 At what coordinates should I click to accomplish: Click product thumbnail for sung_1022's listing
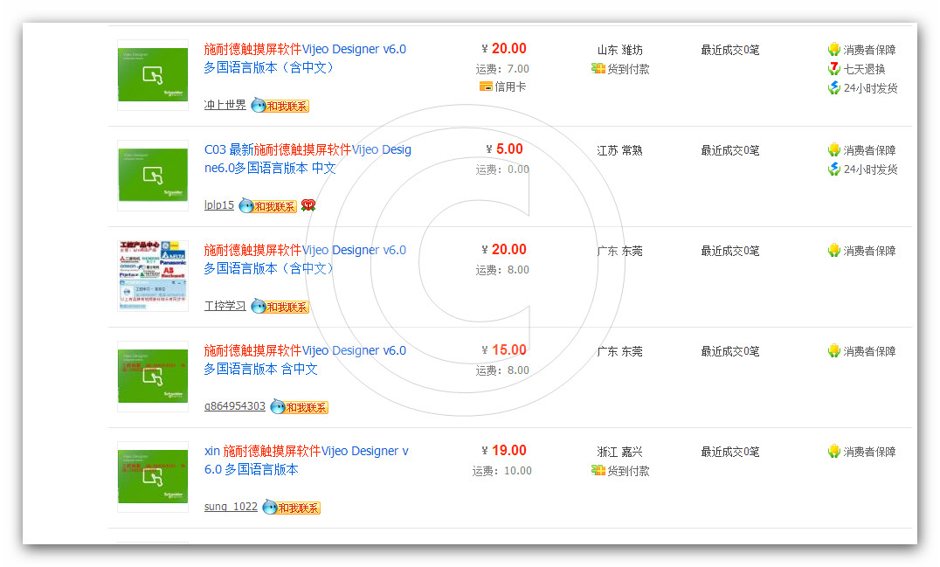click(153, 477)
